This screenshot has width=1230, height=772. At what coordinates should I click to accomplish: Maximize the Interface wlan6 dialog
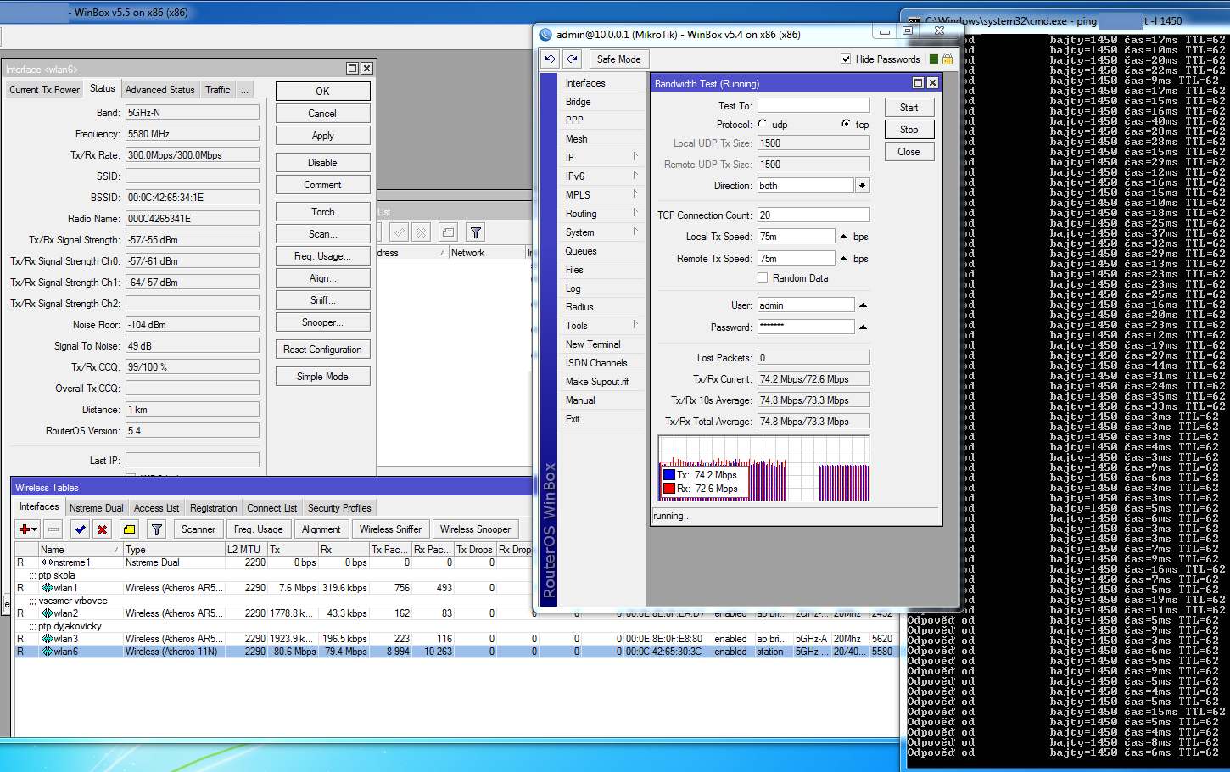pyautogui.click(x=352, y=69)
